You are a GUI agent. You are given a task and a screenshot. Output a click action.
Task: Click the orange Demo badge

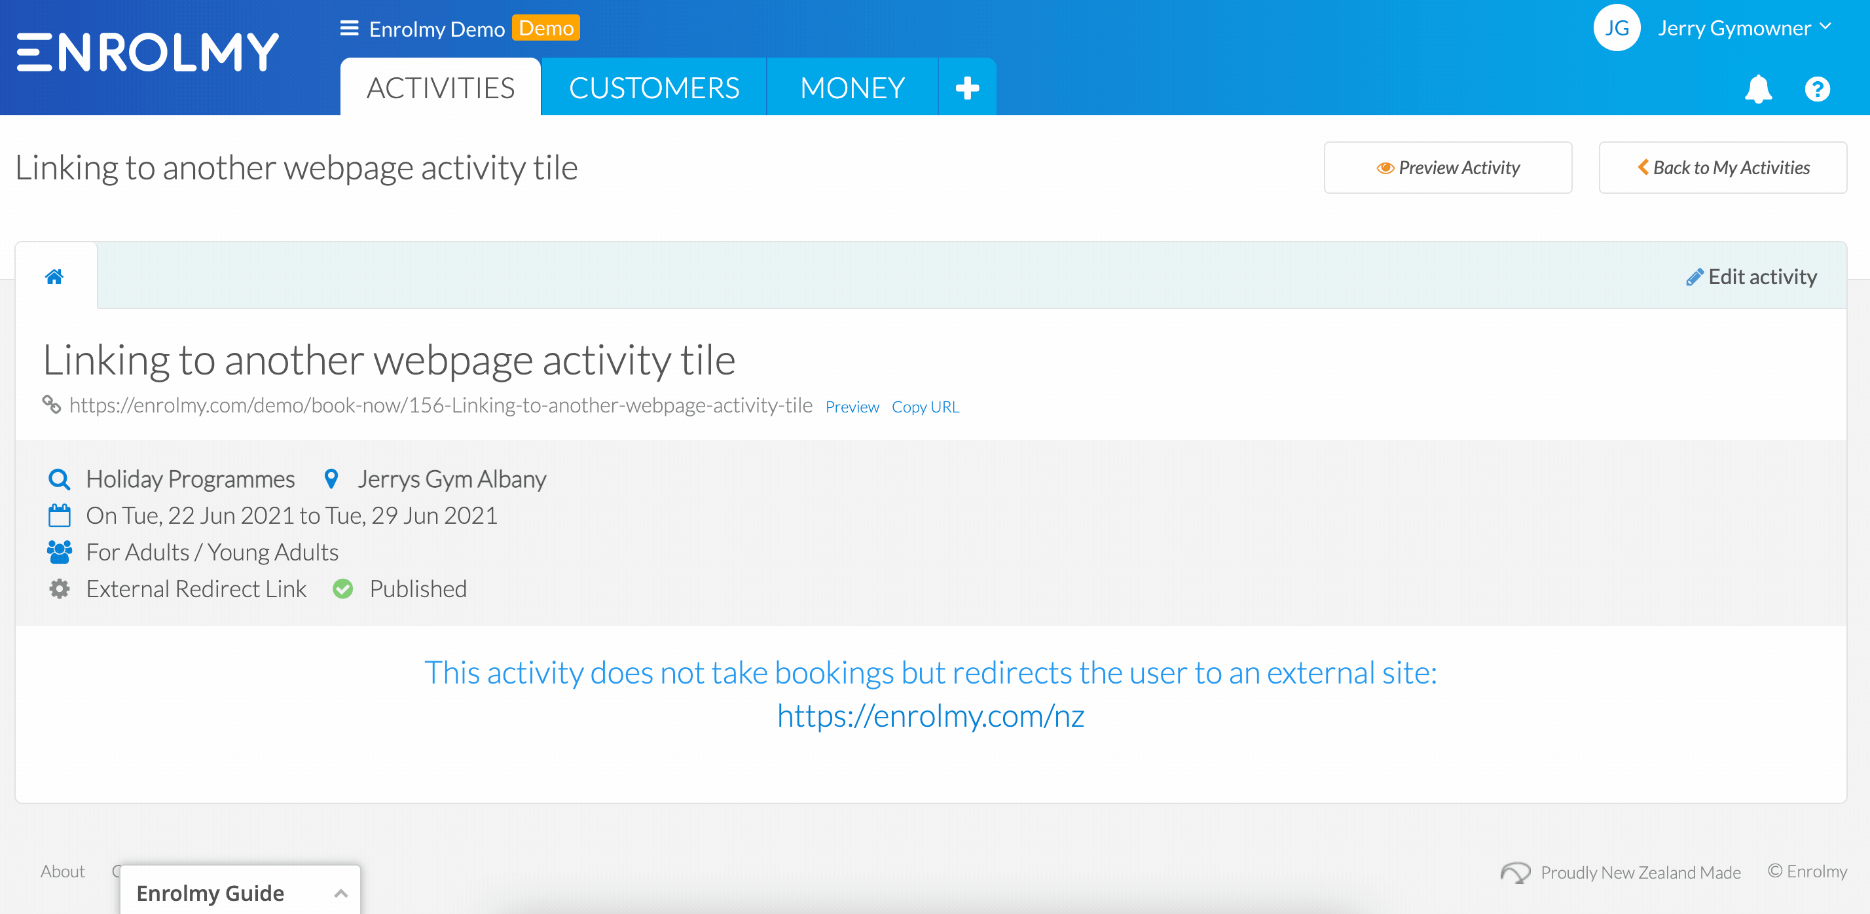coord(546,28)
